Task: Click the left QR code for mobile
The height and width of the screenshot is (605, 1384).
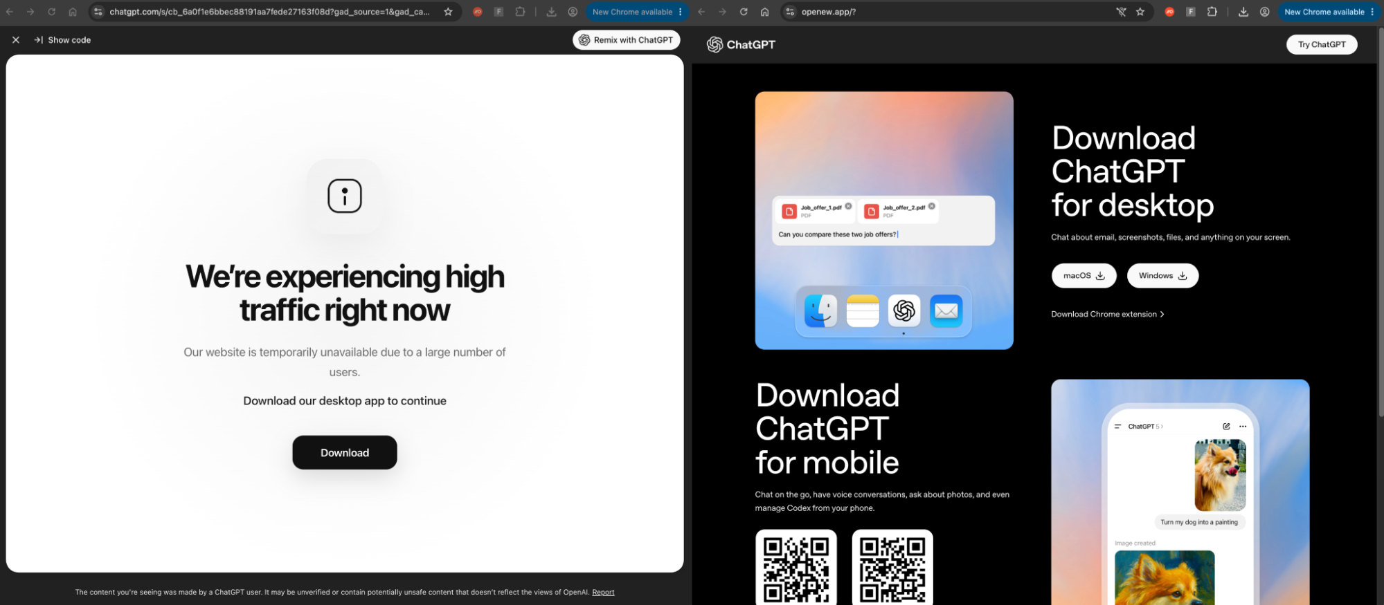Action: pyautogui.click(x=796, y=568)
